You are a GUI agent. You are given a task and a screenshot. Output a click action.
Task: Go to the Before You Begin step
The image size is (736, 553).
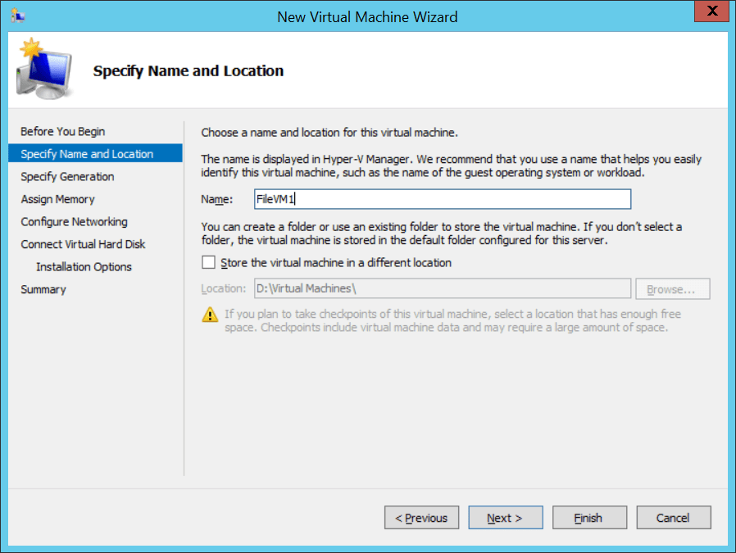(63, 131)
